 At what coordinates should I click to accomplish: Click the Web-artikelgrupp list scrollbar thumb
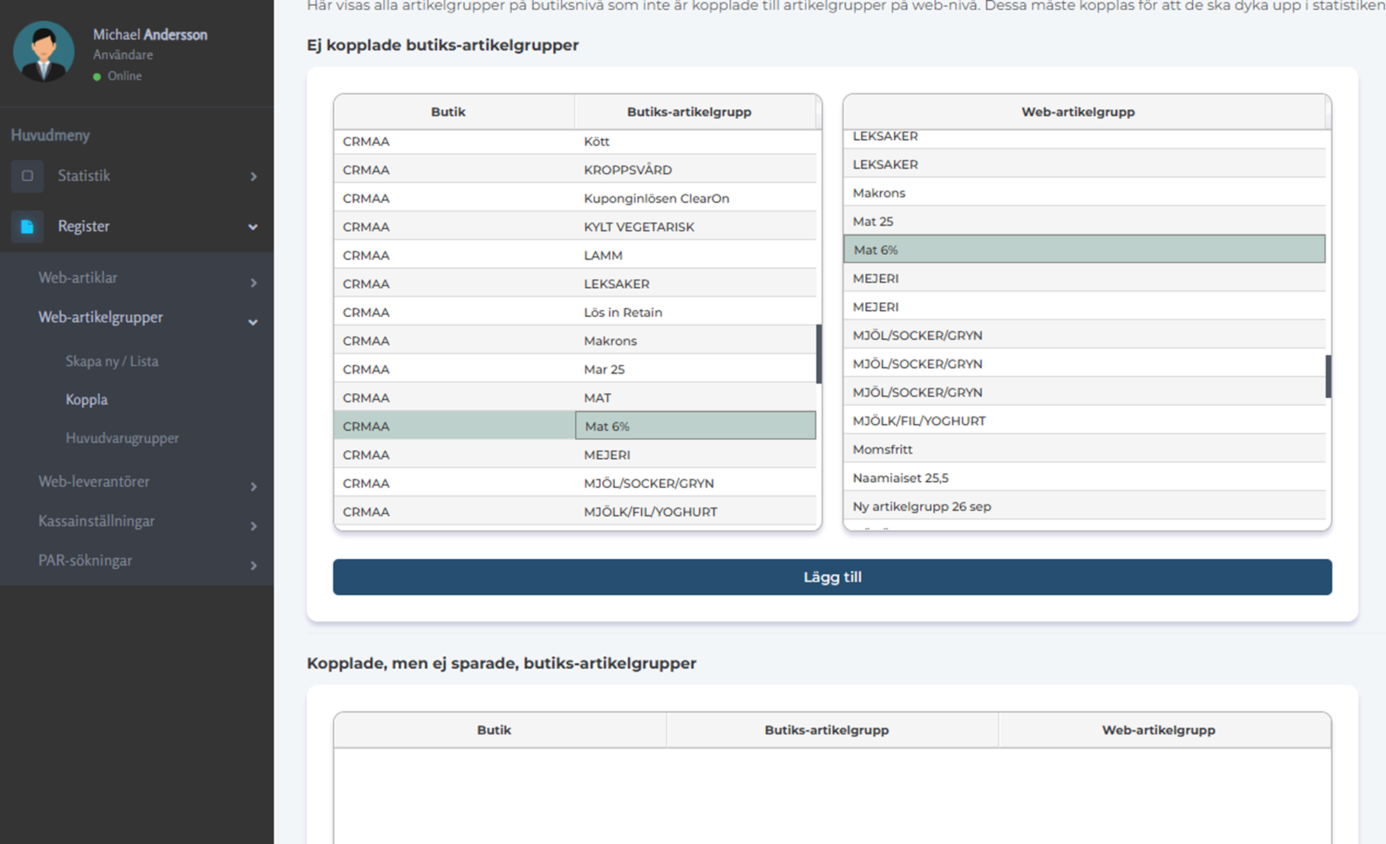point(1328,376)
